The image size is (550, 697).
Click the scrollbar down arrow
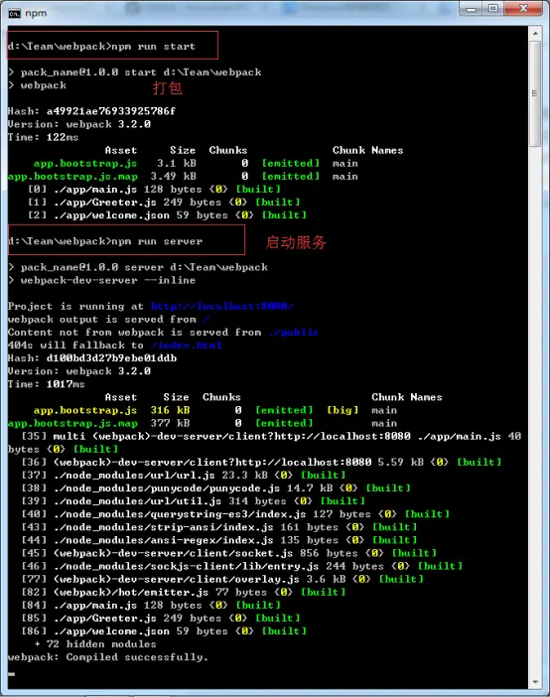(535, 681)
